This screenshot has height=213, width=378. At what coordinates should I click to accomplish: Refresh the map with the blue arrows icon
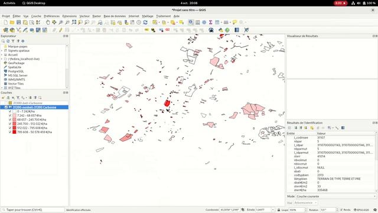coord(145,22)
